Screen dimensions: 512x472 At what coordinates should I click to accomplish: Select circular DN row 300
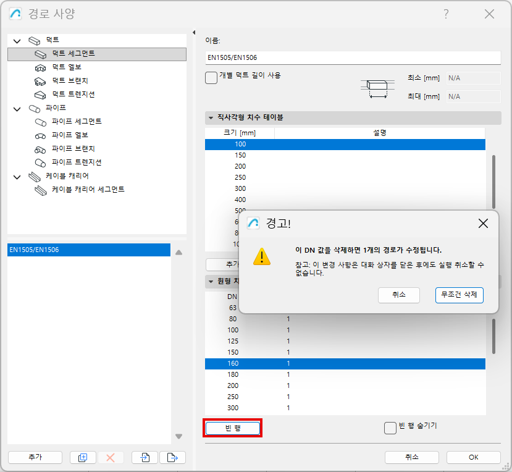coord(345,408)
